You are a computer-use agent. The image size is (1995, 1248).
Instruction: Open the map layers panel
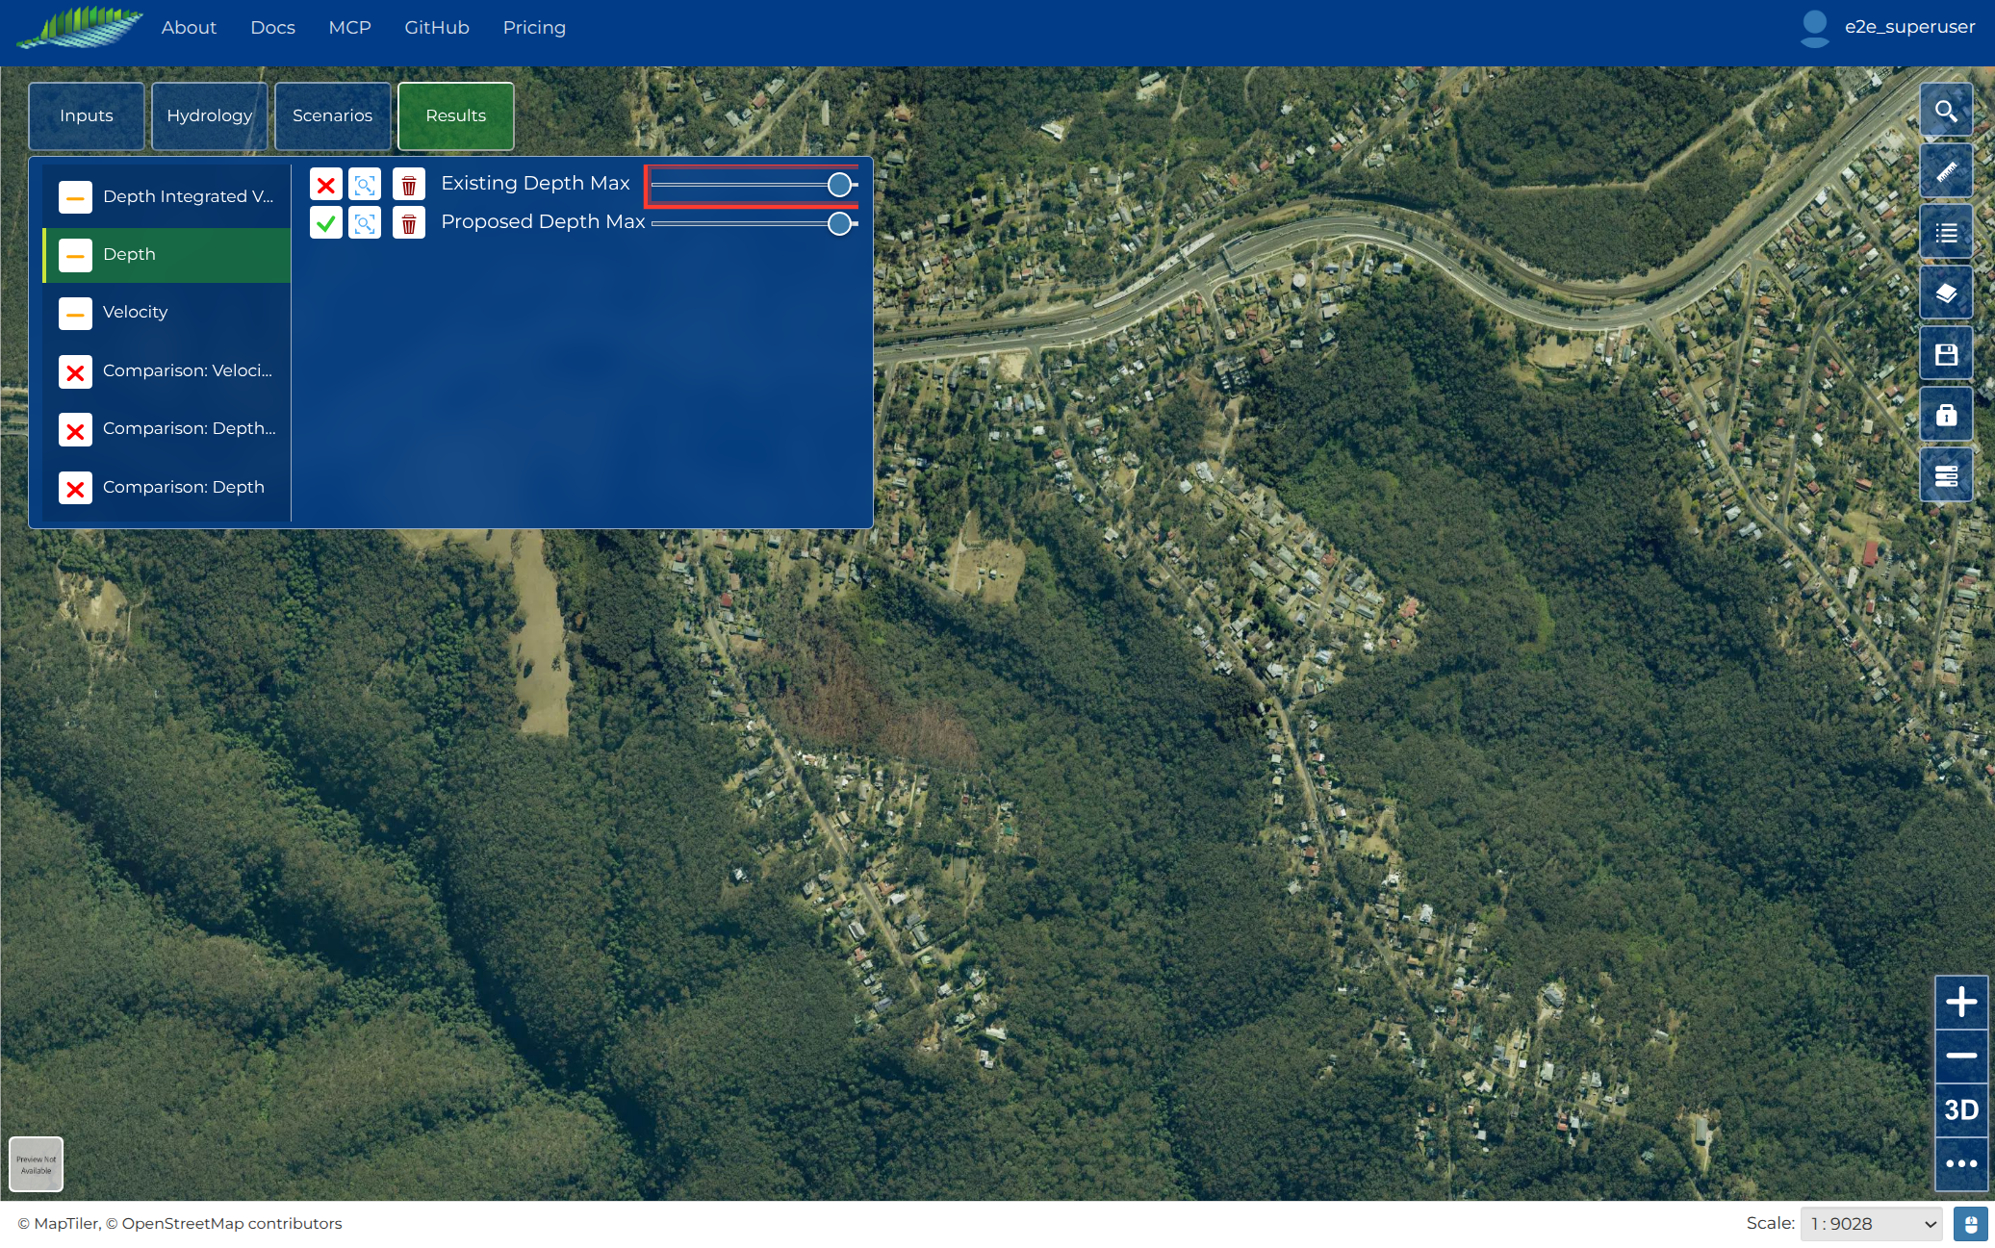point(1946,293)
